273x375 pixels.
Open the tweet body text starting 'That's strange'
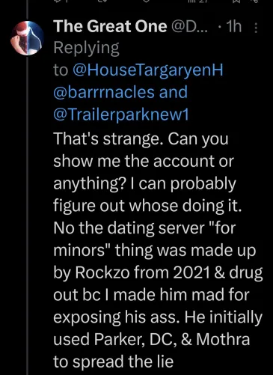point(158,249)
